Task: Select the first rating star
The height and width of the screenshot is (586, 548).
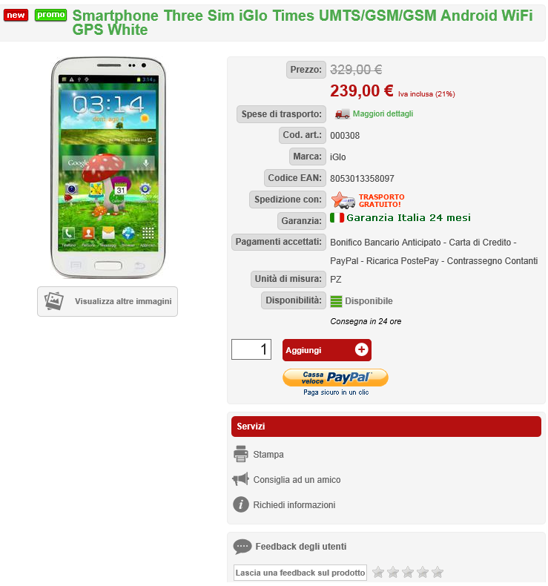Action: (378, 572)
